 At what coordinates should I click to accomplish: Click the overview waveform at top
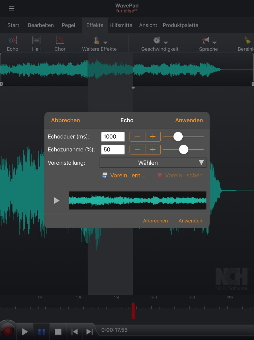(x=127, y=69)
